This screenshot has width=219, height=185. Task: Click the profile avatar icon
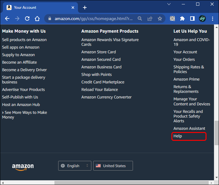coord(202,18)
